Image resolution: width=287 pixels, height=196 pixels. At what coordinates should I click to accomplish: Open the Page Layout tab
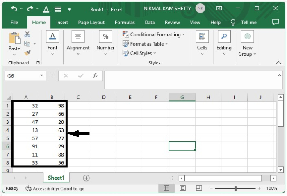click(x=91, y=22)
